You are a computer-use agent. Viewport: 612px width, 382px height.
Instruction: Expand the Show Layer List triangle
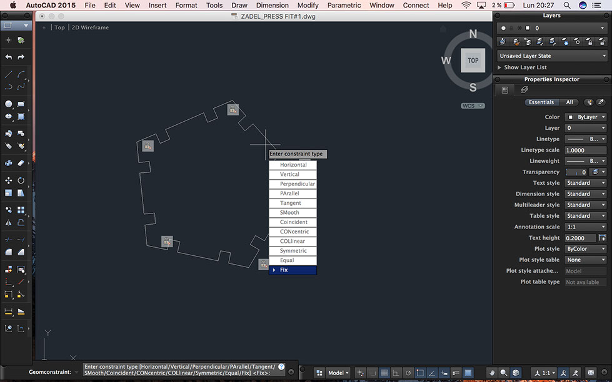[x=499, y=67]
